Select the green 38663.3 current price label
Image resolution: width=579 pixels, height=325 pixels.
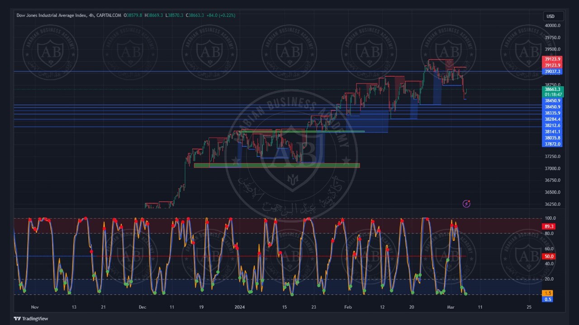[552, 89]
